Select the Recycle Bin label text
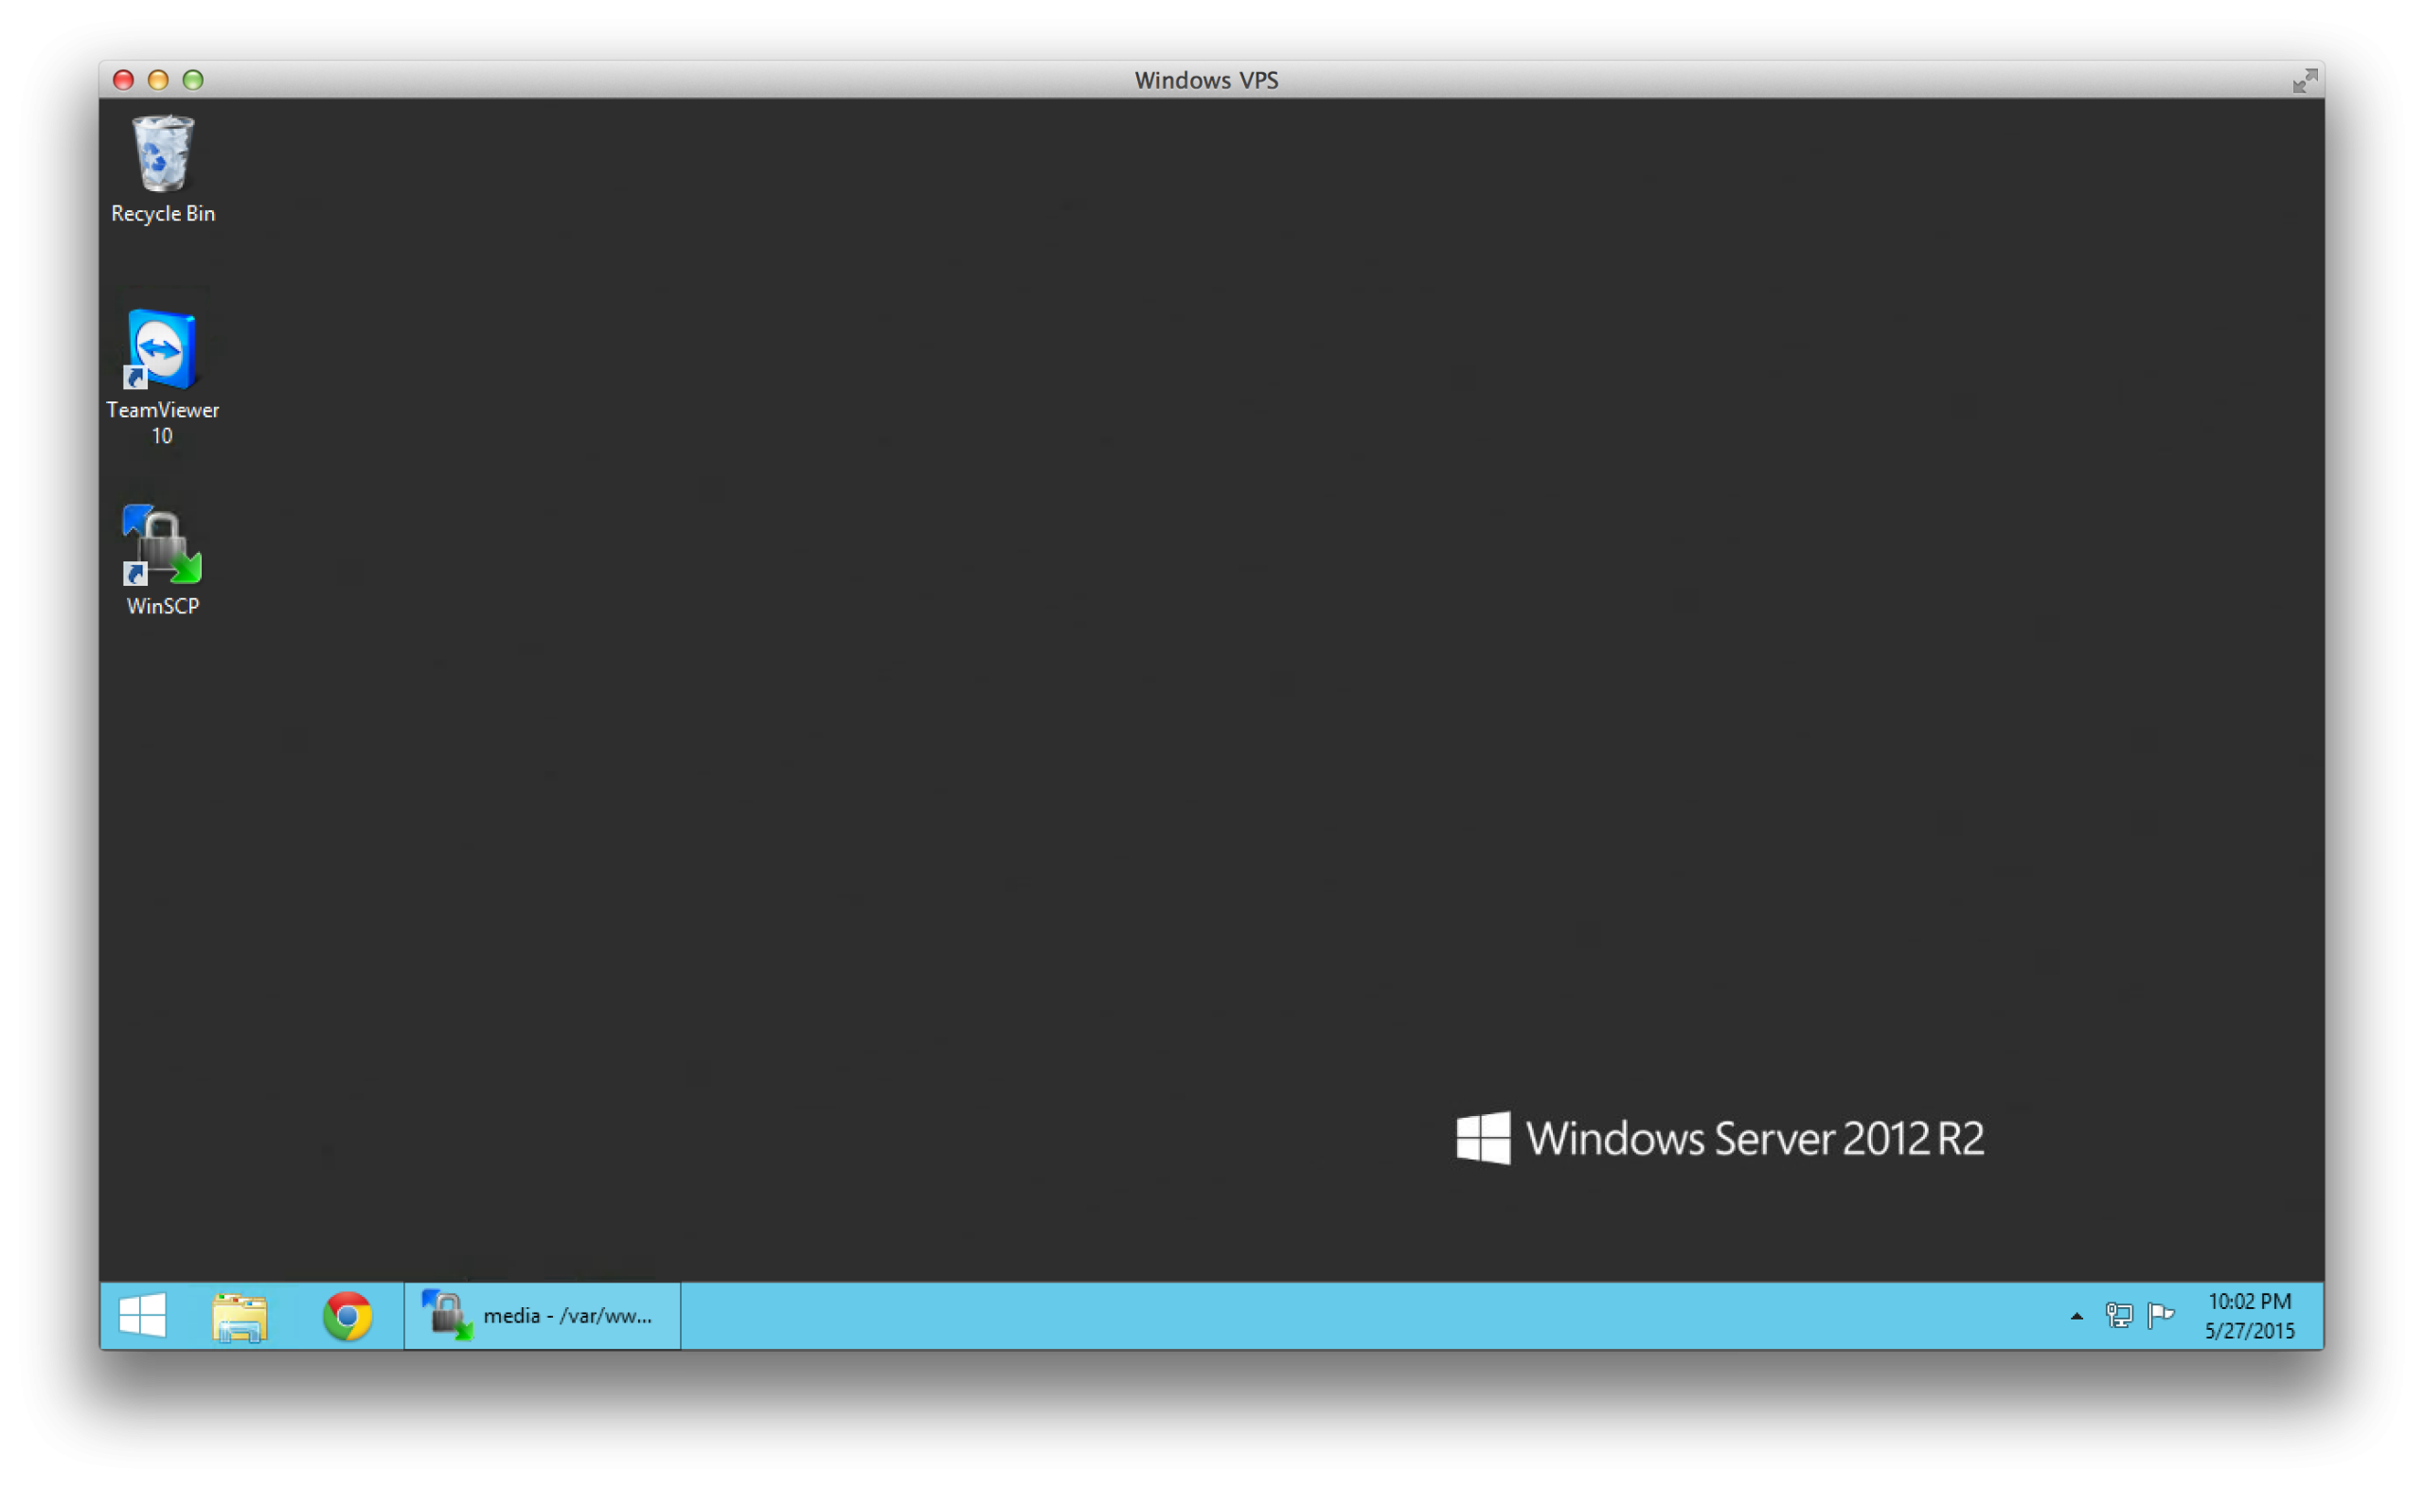The width and height of the screenshot is (2424, 1488). [x=162, y=214]
